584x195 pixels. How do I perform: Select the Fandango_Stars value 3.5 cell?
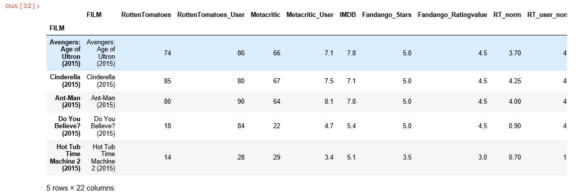(406, 158)
